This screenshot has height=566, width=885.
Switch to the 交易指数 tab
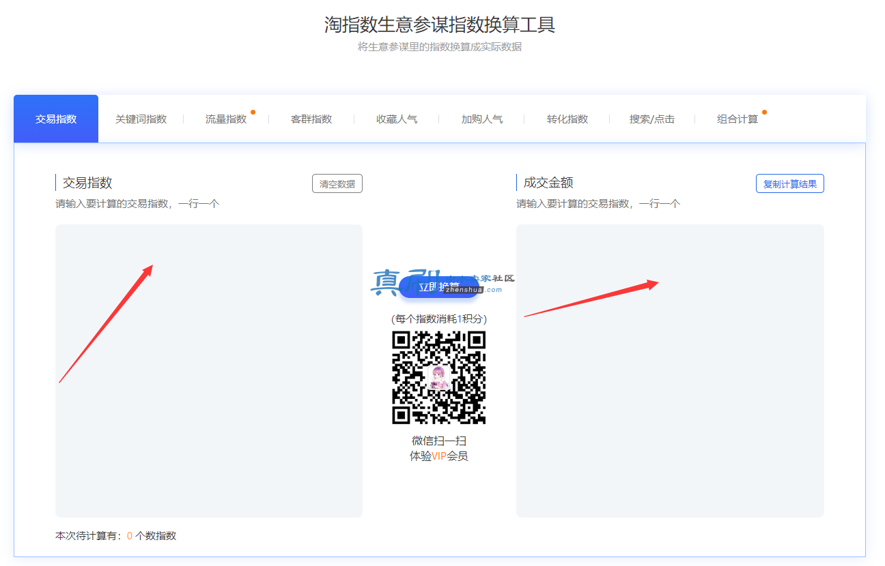click(x=56, y=119)
